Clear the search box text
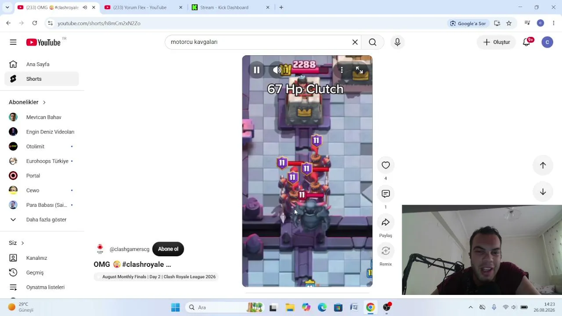The width and height of the screenshot is (562, 316). (x=355, y=42)
